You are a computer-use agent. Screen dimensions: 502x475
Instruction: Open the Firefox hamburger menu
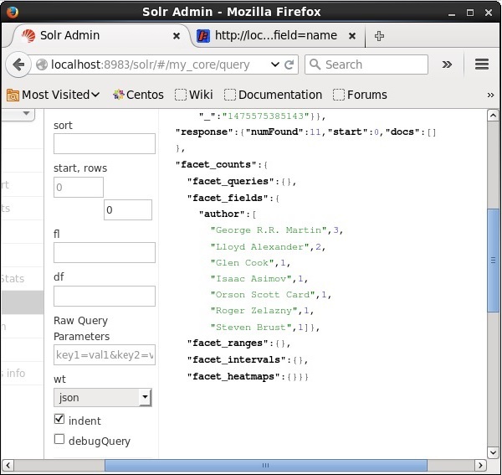coord(481,65)
